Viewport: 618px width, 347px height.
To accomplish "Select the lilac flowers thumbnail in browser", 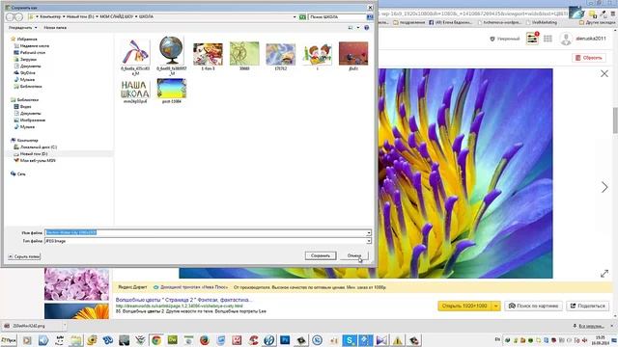I will tap(76, 284).
